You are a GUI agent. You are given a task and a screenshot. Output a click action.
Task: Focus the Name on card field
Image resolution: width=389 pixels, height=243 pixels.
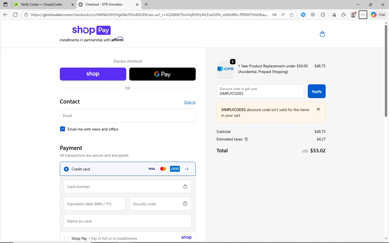(128, 221)
